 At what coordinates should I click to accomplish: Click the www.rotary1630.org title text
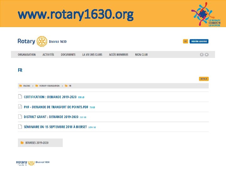coord(76,14)
